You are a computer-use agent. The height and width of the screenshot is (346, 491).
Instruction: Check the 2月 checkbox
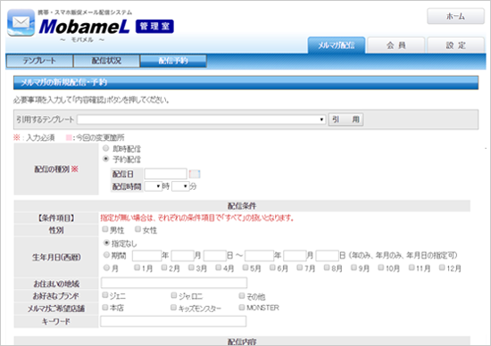point(164,268)
